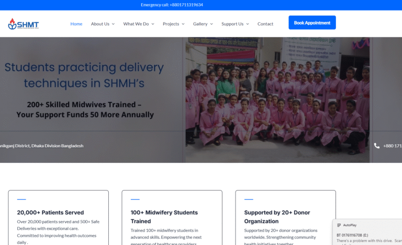
Task: Click the Trained 100+ midwifery students description
Action: pyautogui.click(x=166, y=237)
